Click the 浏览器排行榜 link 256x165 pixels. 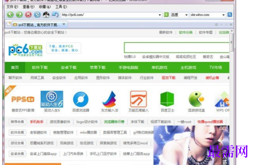(x=114, y=122)
